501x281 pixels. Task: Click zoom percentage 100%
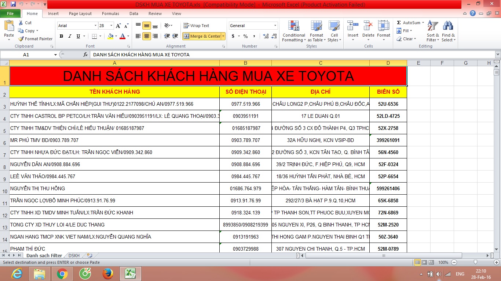tap(443, 262)
